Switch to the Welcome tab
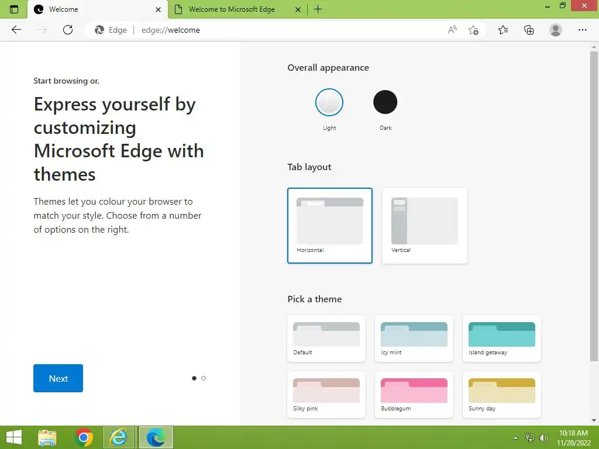The image size is (599, 449). pos(98,9)
